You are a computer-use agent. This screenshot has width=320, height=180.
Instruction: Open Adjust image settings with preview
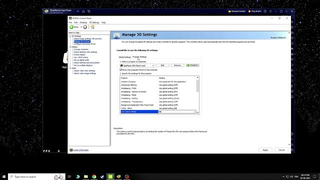point(88,38)
